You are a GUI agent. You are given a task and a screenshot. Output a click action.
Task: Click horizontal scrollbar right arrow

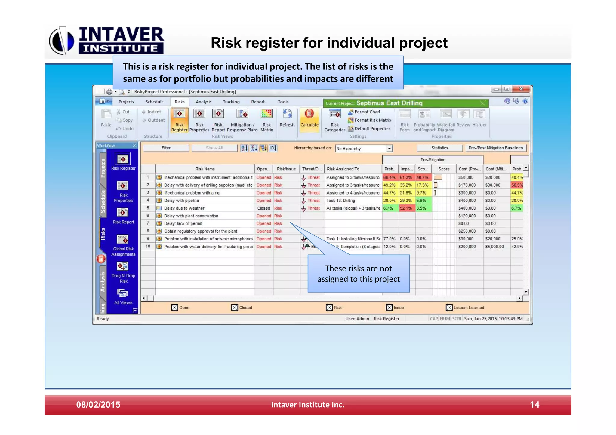pyautogui.click(x=519, y=298)
